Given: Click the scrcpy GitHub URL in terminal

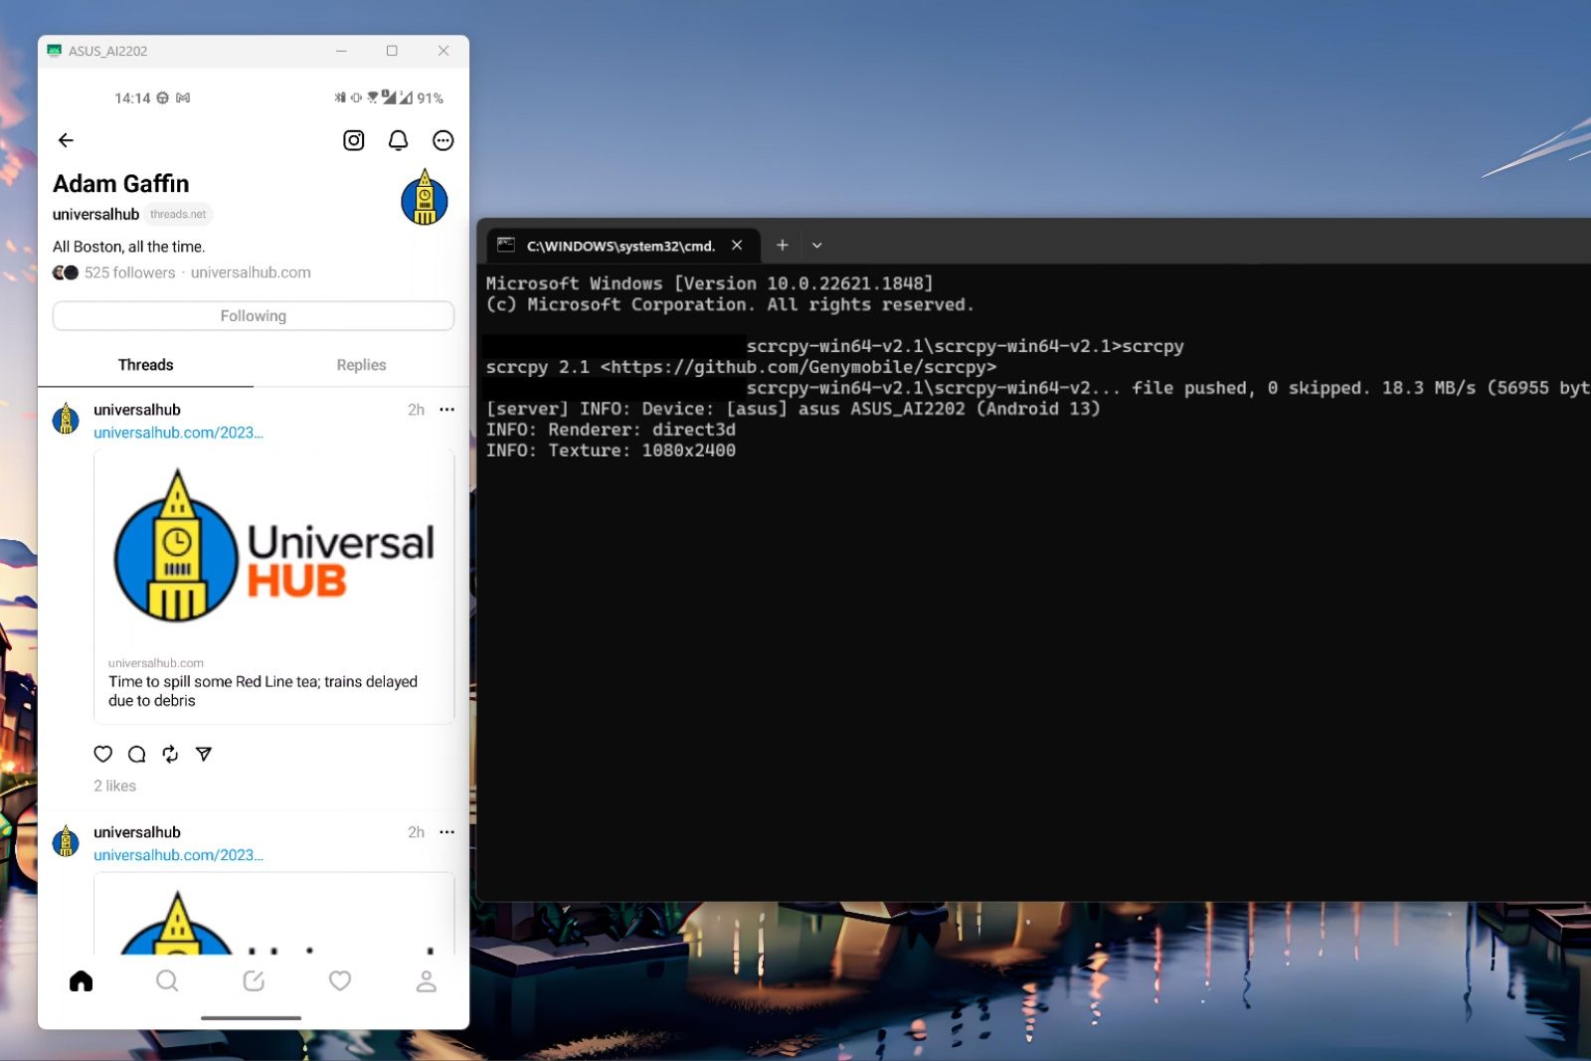Looking at the screenshot, I should pyautogui.click(x=798, y=367).
